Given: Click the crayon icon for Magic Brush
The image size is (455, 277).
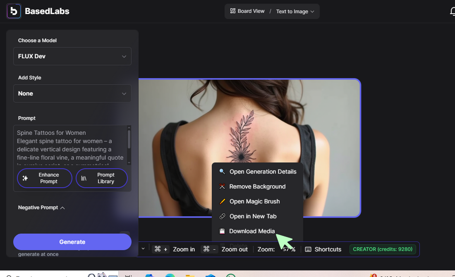Looking at the screenshot, I should click(222, 201).
